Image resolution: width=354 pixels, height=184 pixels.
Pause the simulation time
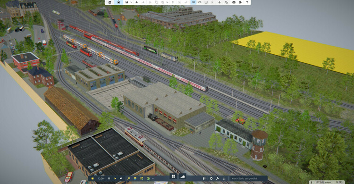(x=109, y=178)
